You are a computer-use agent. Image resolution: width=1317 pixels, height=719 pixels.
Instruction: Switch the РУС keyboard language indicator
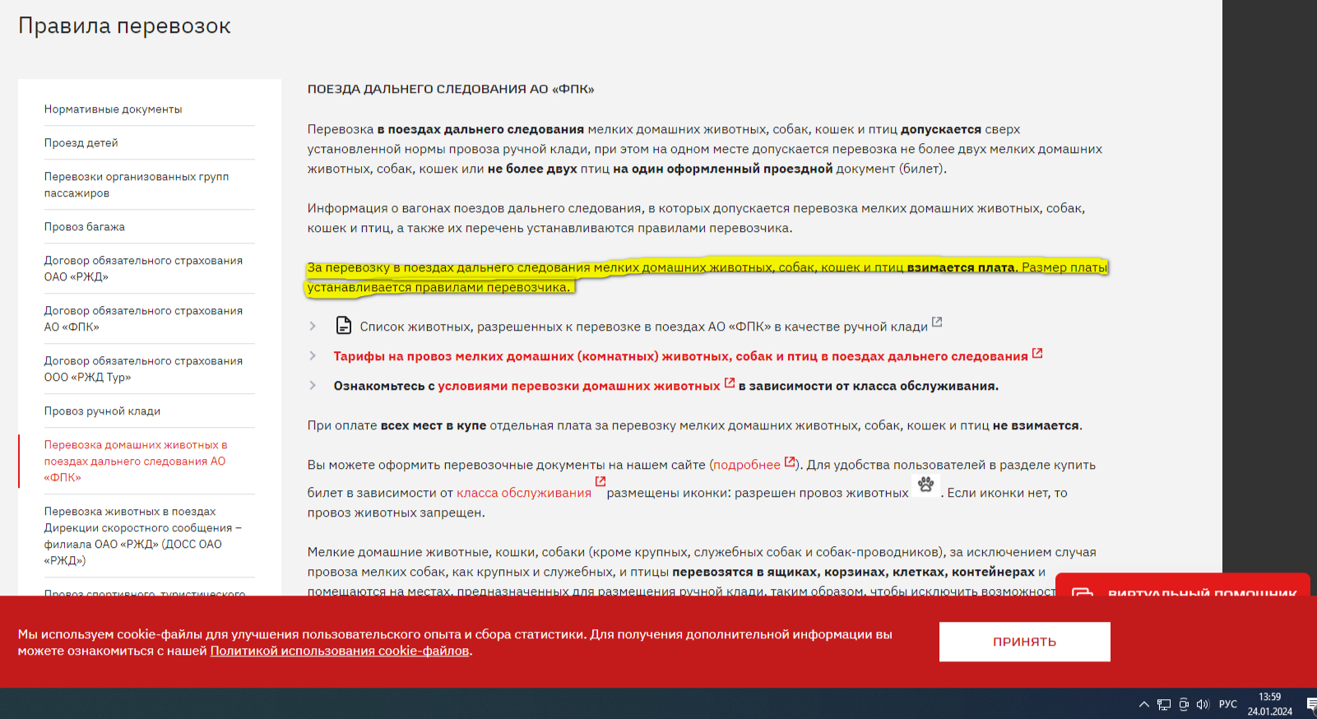(1228, 704)
